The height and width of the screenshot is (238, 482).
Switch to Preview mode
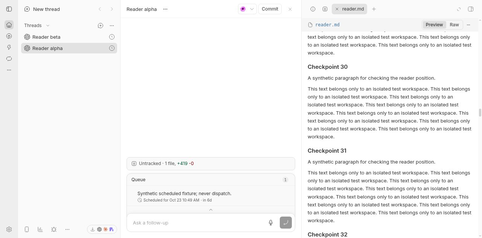click(x=434, y=25)
